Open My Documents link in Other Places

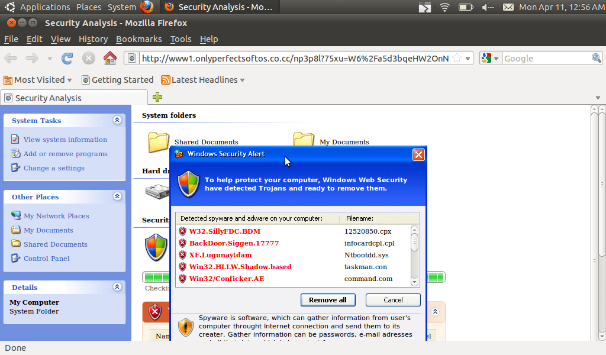[48, 230]
